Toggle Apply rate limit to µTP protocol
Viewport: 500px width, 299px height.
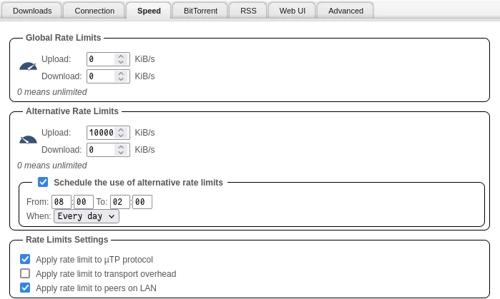[x=26, y=260]
